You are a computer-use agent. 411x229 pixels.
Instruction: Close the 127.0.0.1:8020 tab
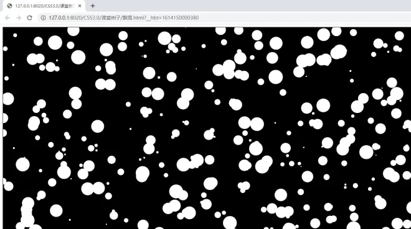[80, 6]
